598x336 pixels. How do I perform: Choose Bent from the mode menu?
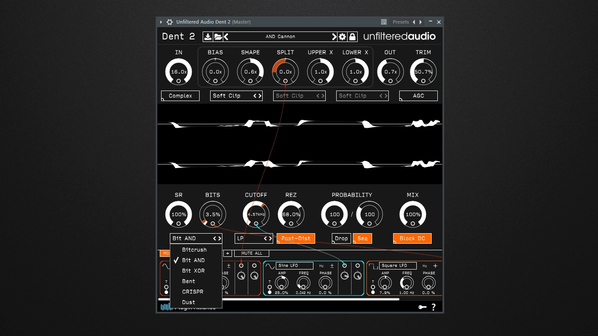point(196,281)
